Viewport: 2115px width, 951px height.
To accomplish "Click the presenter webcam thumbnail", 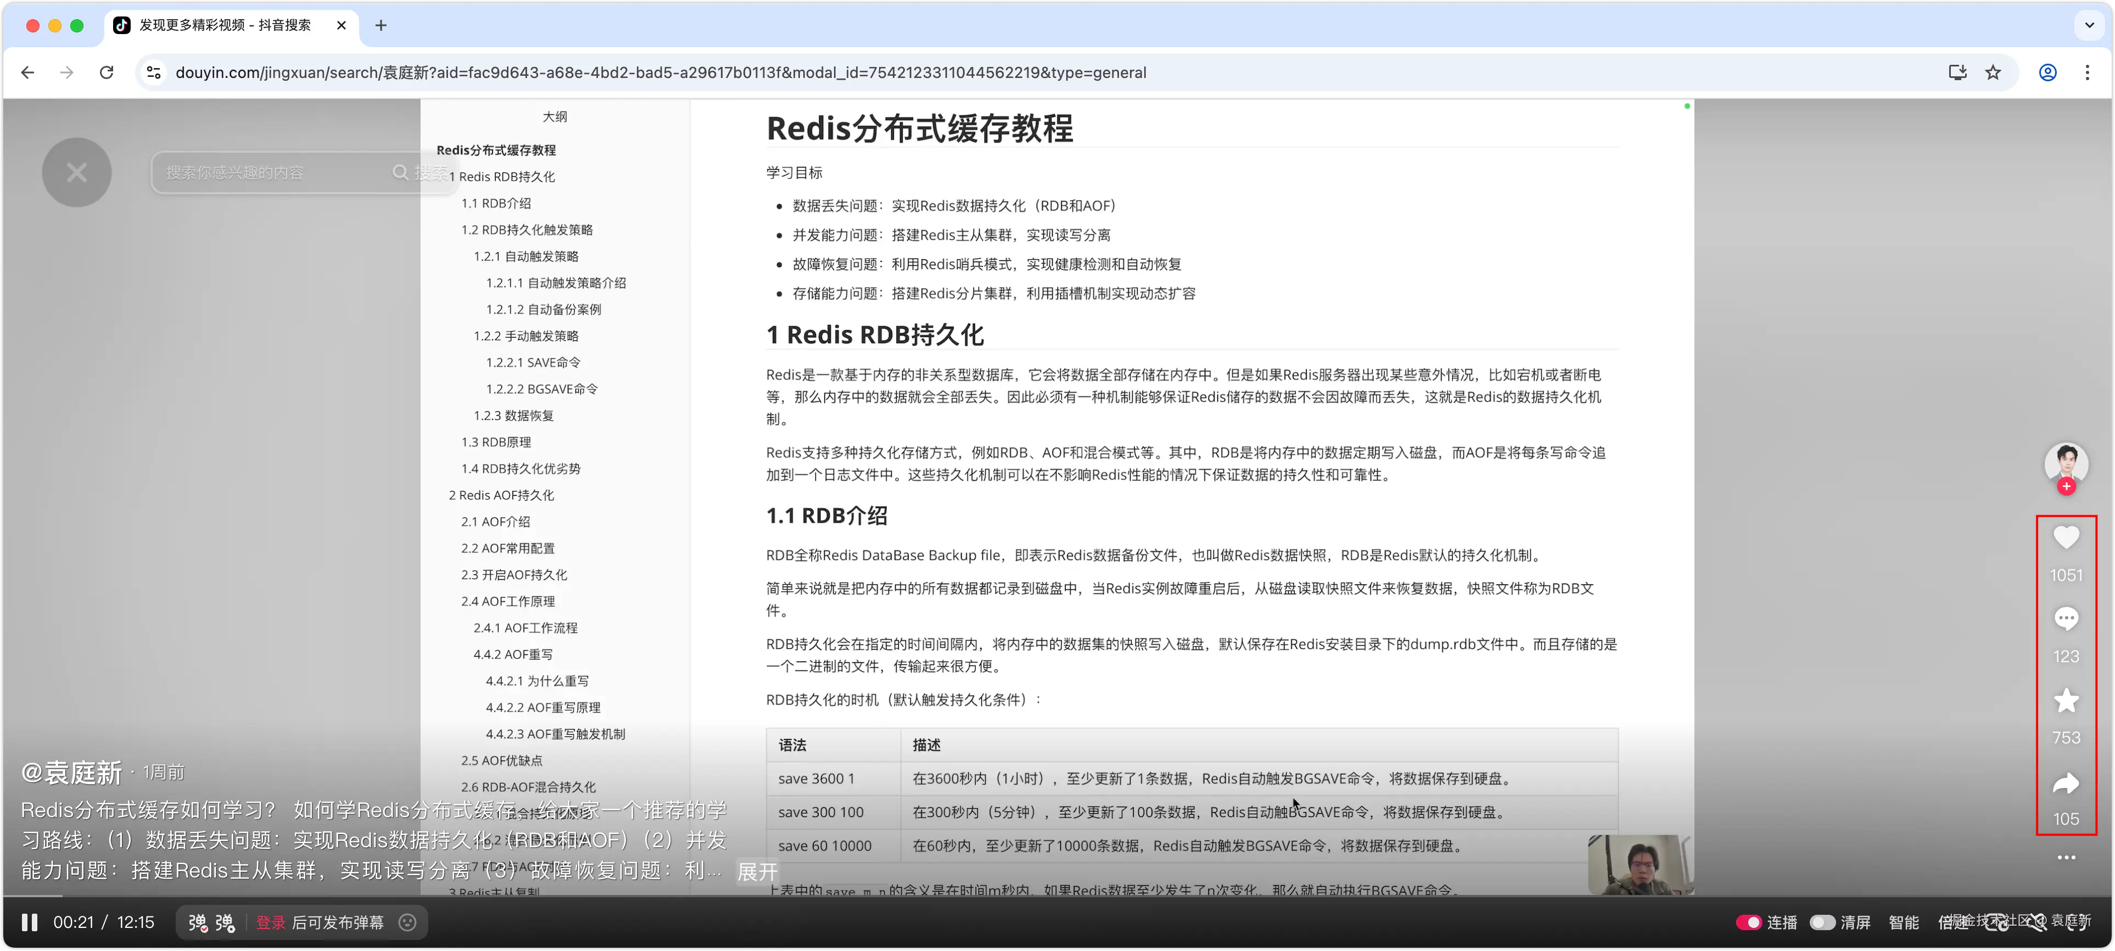I will point(1640,865).
